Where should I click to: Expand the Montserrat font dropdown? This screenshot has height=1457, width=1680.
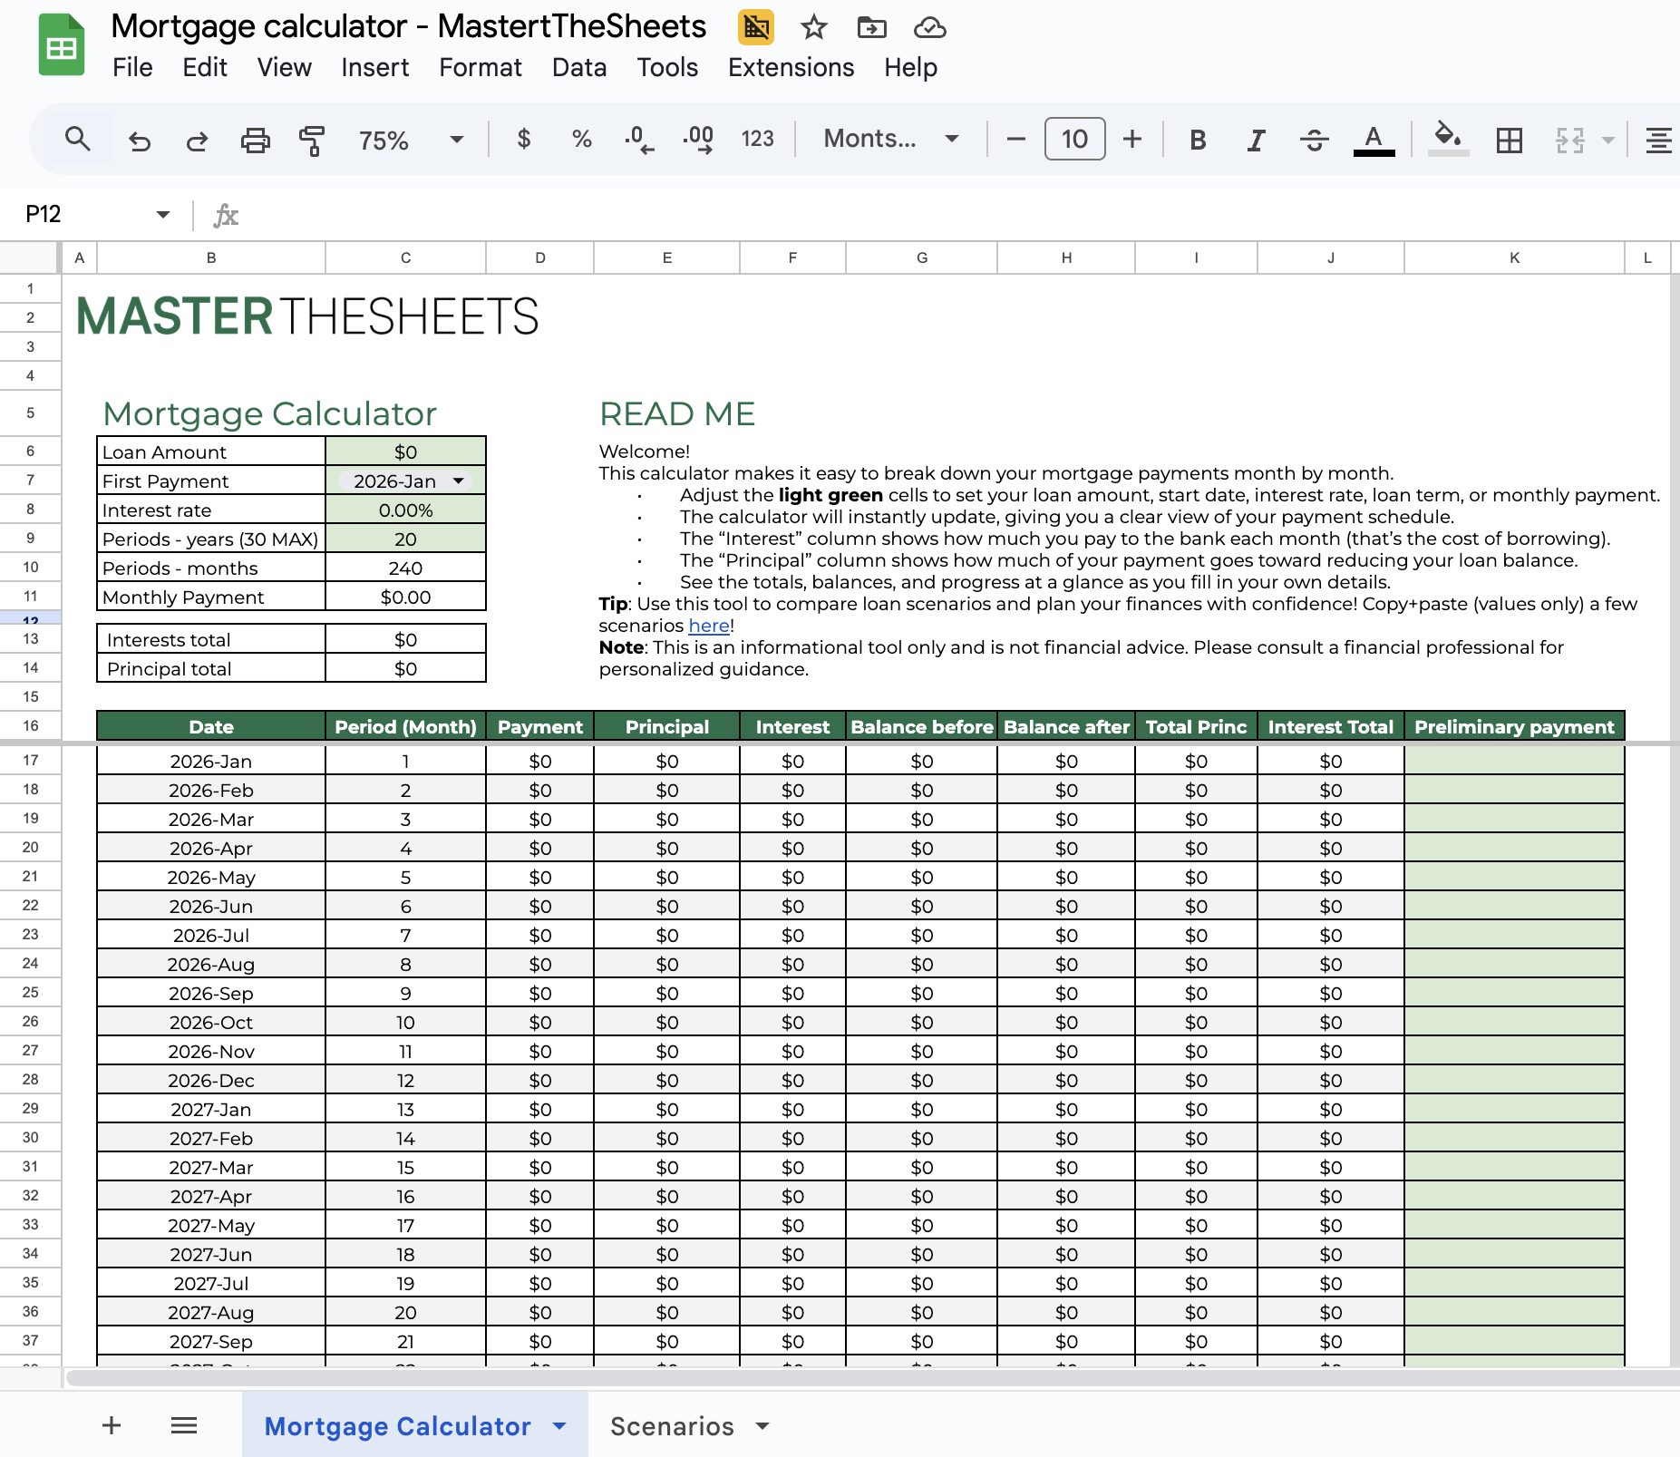point(890,140)
